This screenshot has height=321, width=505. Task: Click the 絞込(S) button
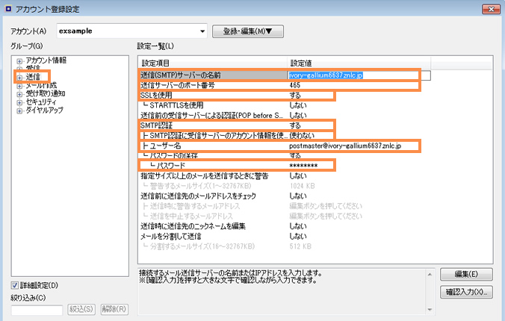pos(81,309)
